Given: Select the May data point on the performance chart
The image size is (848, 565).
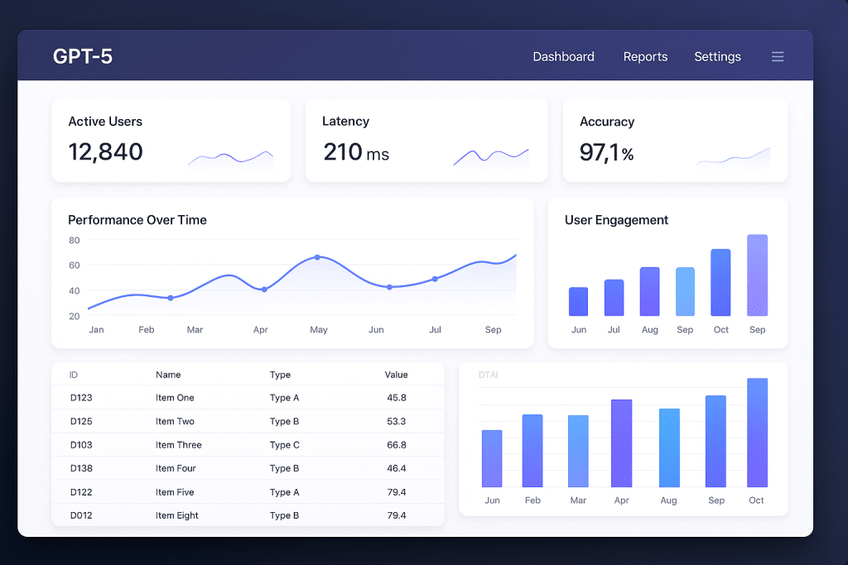Looking at the screenshot, I should 319,258.
